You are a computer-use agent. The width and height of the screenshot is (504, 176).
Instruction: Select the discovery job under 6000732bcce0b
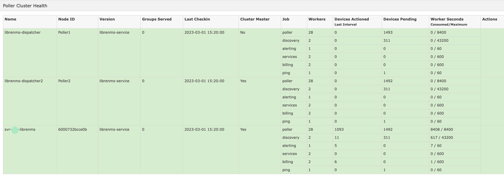[291, 137]
